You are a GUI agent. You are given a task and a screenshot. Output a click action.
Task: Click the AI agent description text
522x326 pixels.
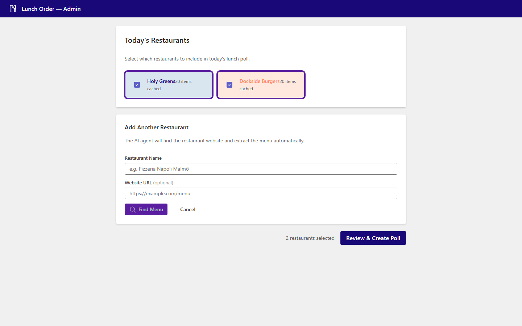point(215,141)
